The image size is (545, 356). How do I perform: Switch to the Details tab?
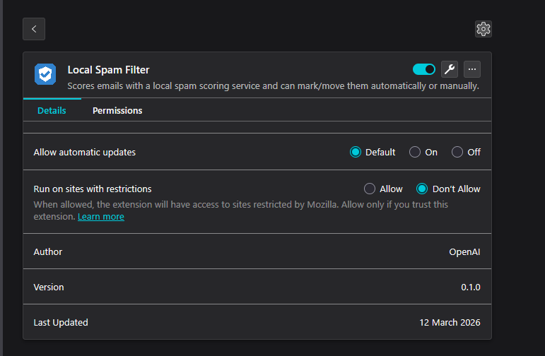click(x=52, y=110)
